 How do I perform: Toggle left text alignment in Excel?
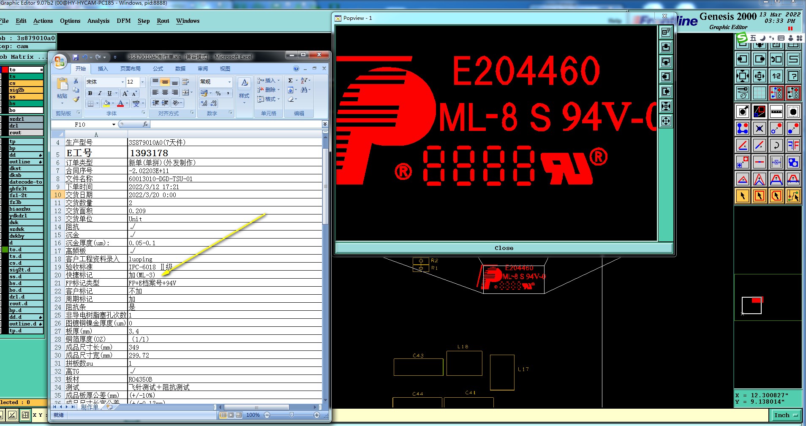click(x=155, y=92)
